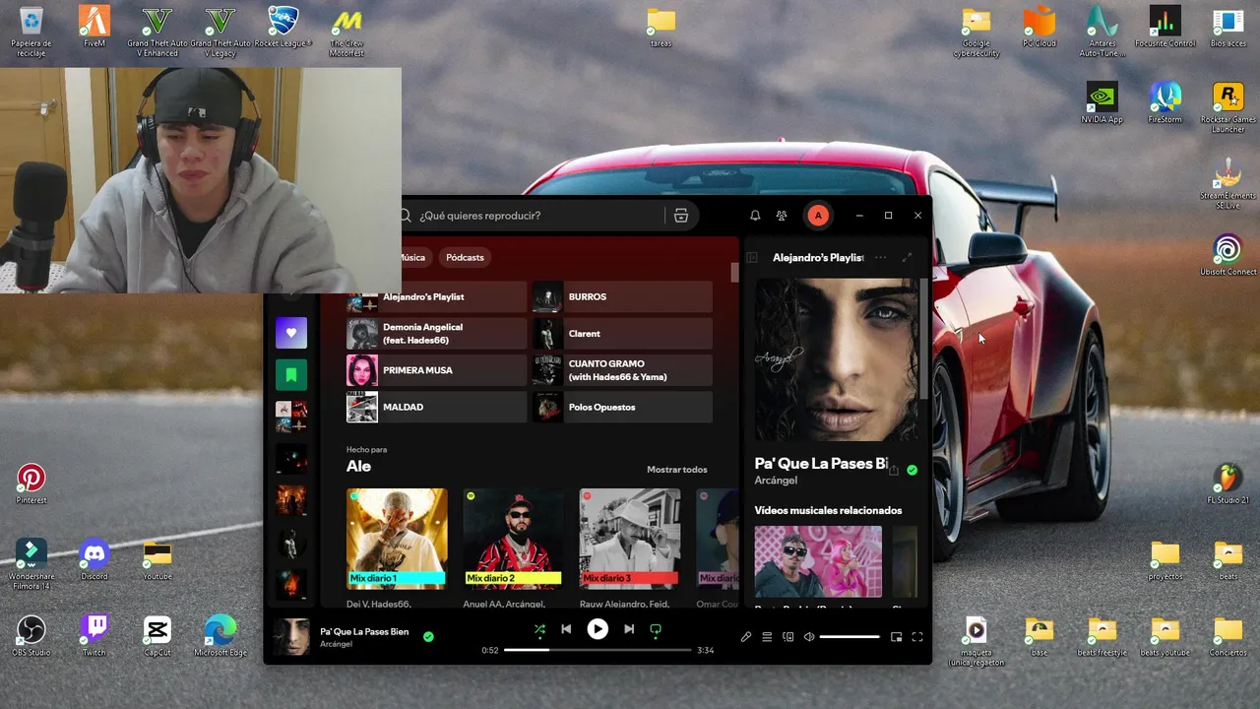Expand the now-playing view arrows icon

pyautogui.click(x=907, y=258)
